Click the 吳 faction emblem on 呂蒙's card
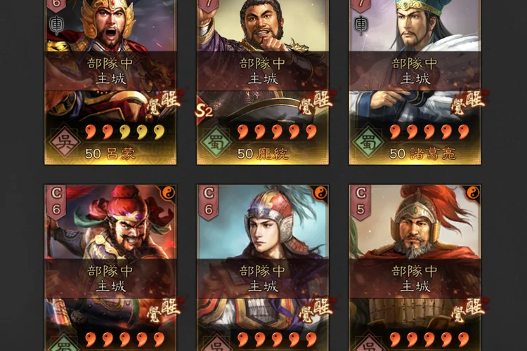 [x=65, y=141]
